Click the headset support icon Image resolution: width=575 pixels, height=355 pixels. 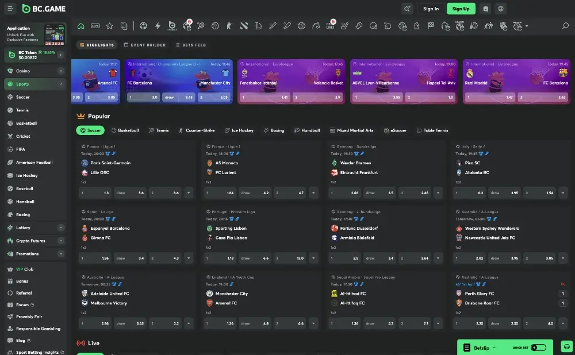pos(567,347)
